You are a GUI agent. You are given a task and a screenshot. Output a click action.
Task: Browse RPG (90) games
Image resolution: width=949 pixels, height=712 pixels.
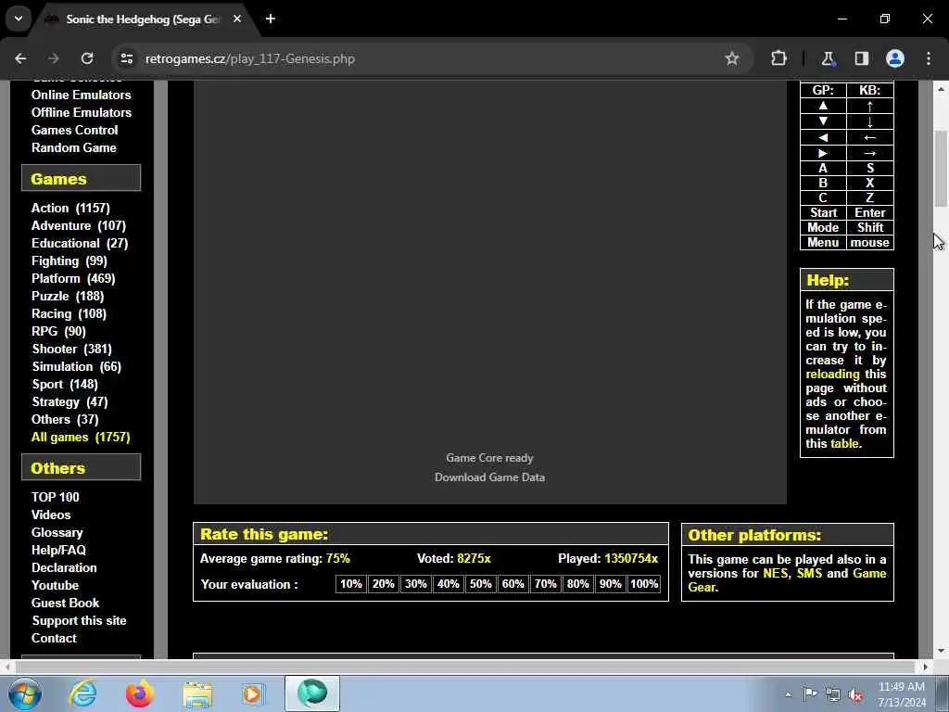[x=58, y=331]
